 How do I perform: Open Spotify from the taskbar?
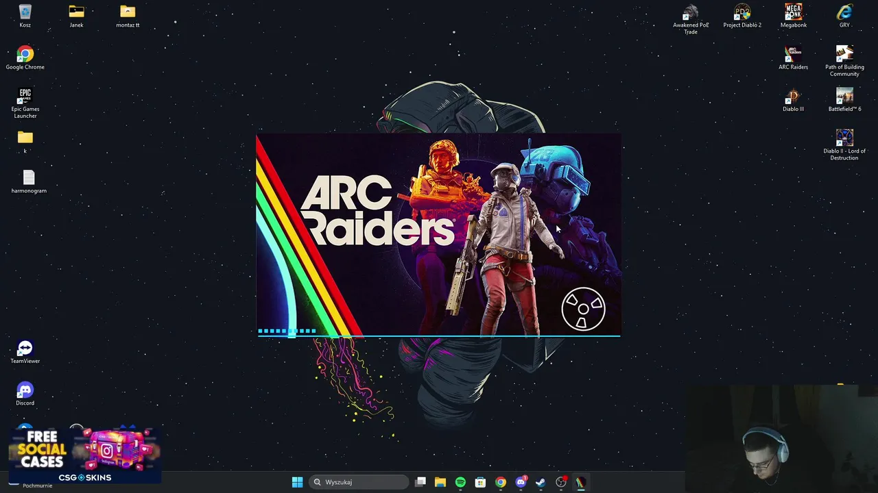(460, 482)
